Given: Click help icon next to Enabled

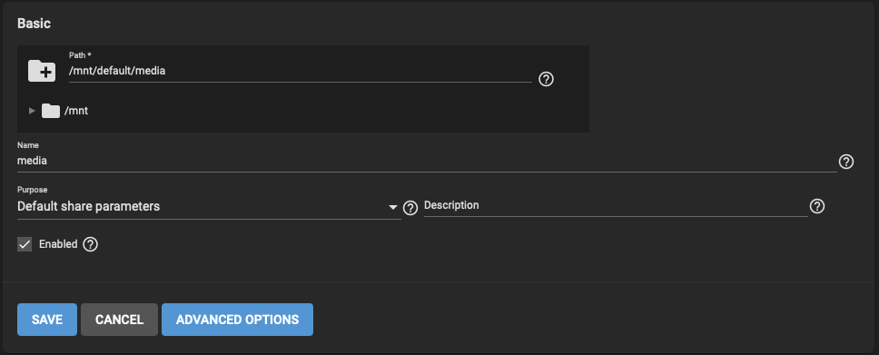Looking at the screenshot, I should (x=90, y=244).
